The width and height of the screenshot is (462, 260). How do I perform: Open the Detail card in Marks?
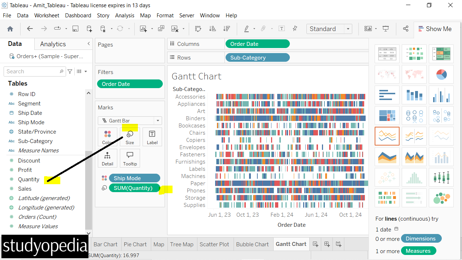click(107, 158)
